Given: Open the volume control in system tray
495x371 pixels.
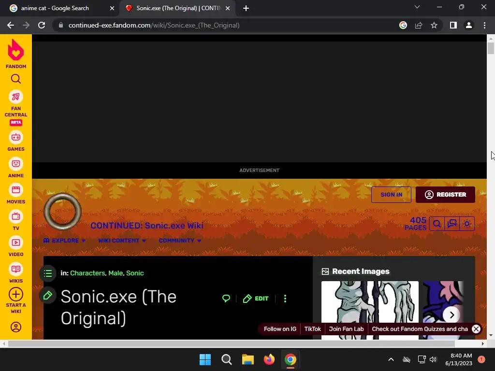Looking at the screenshot, I should (x=433, y=359).
